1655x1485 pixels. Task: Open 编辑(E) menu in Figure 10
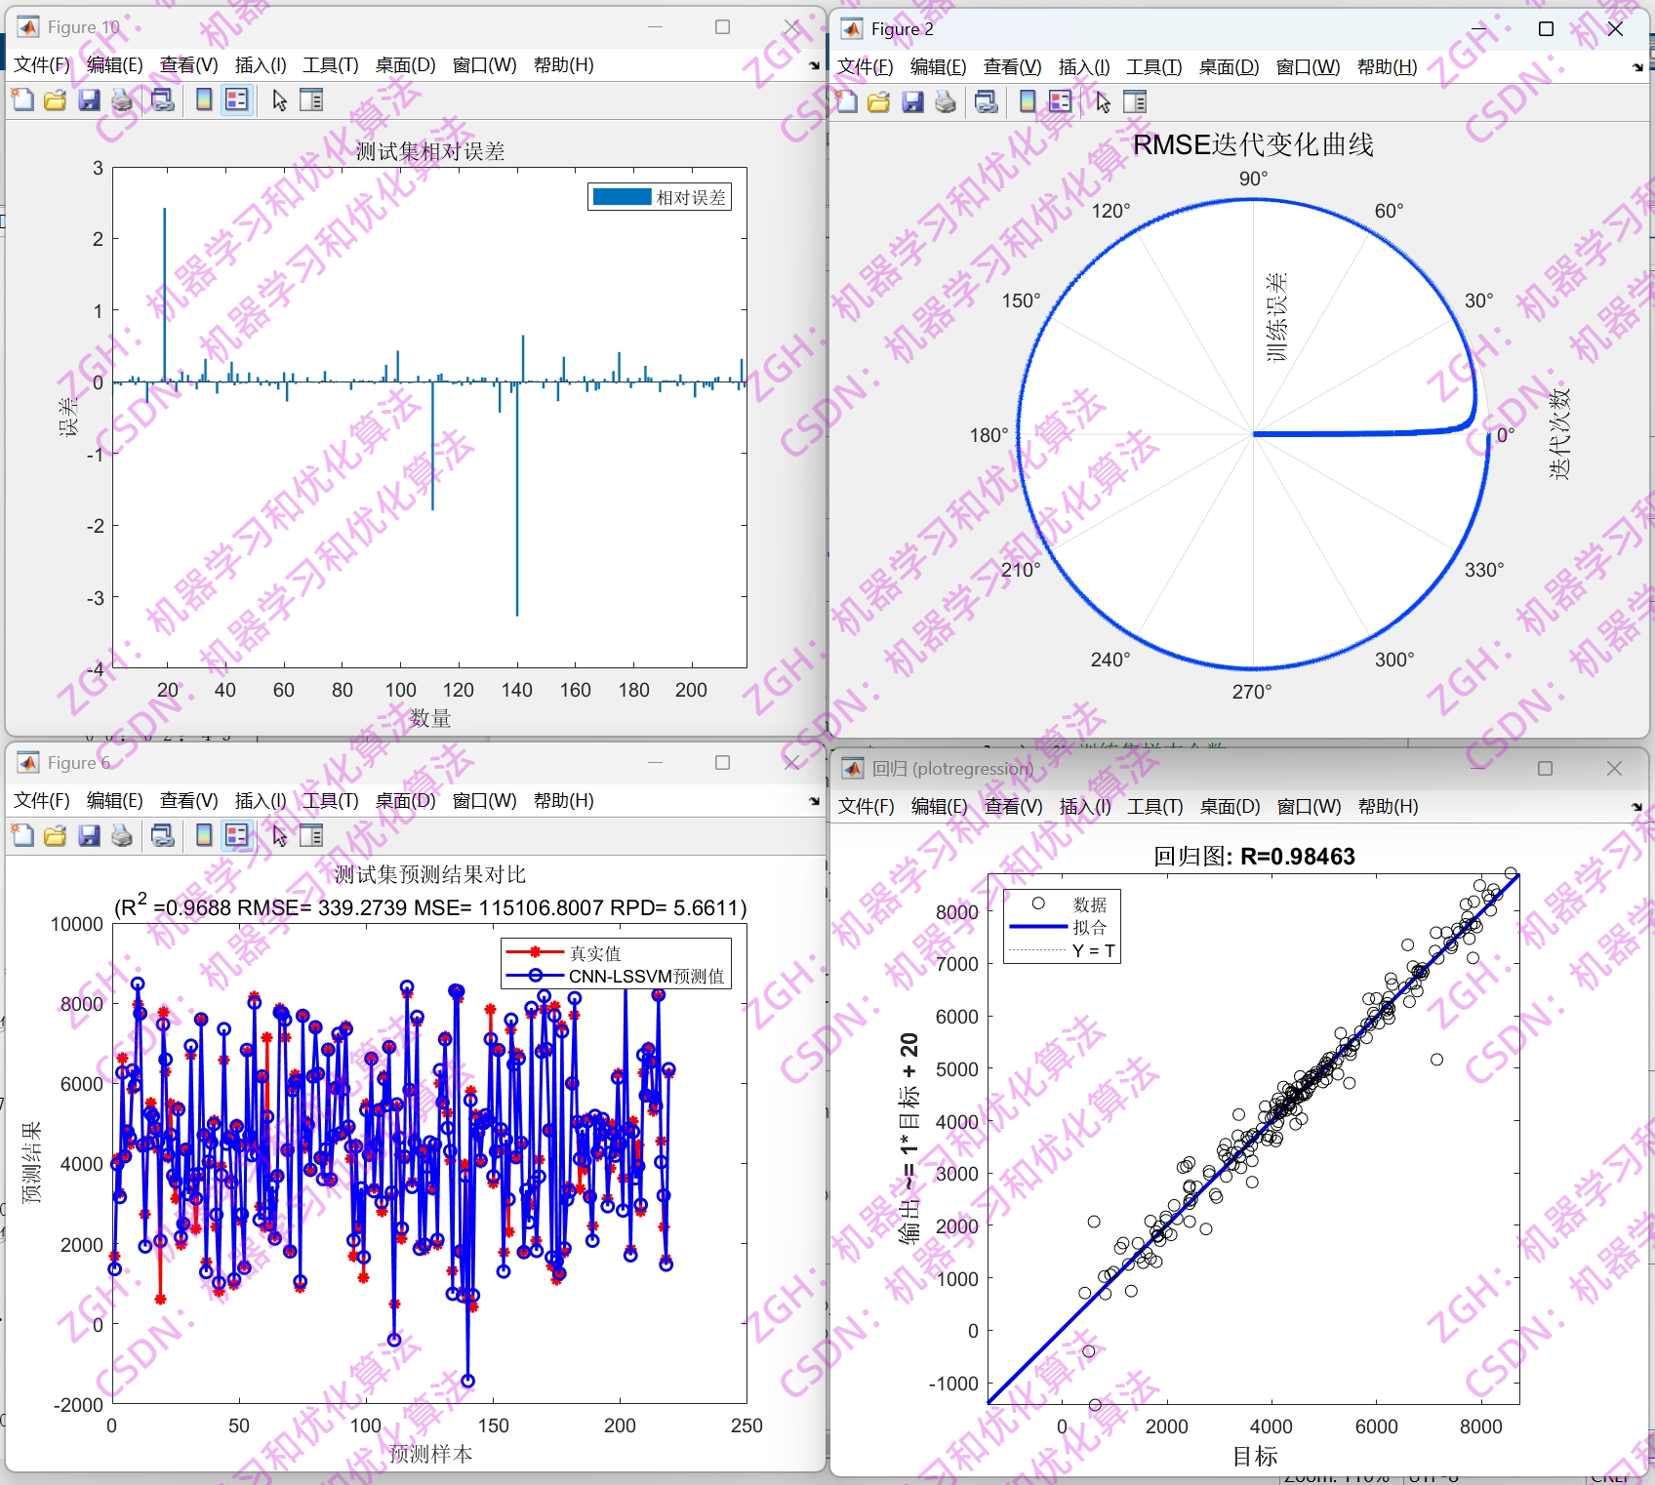pyautogui.click(x=115, y=64)
